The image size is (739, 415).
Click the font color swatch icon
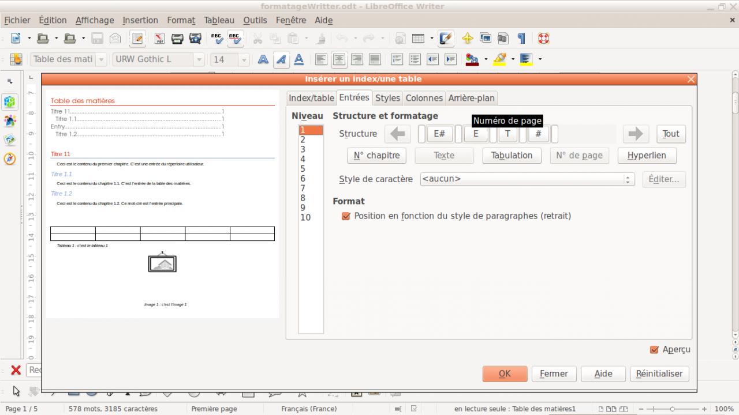point(472,59)
